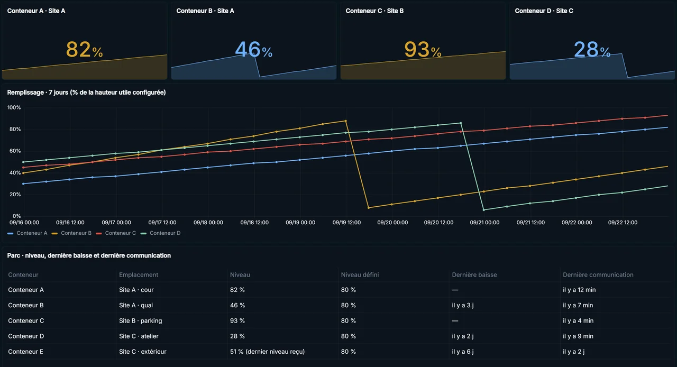Viewport: 677px width, 367px height.
Task: Click the Site B · parking cell
Action: click(x=141, y=320)
